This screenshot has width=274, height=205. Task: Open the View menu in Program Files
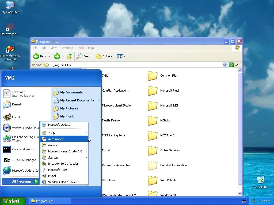(54, 48)
